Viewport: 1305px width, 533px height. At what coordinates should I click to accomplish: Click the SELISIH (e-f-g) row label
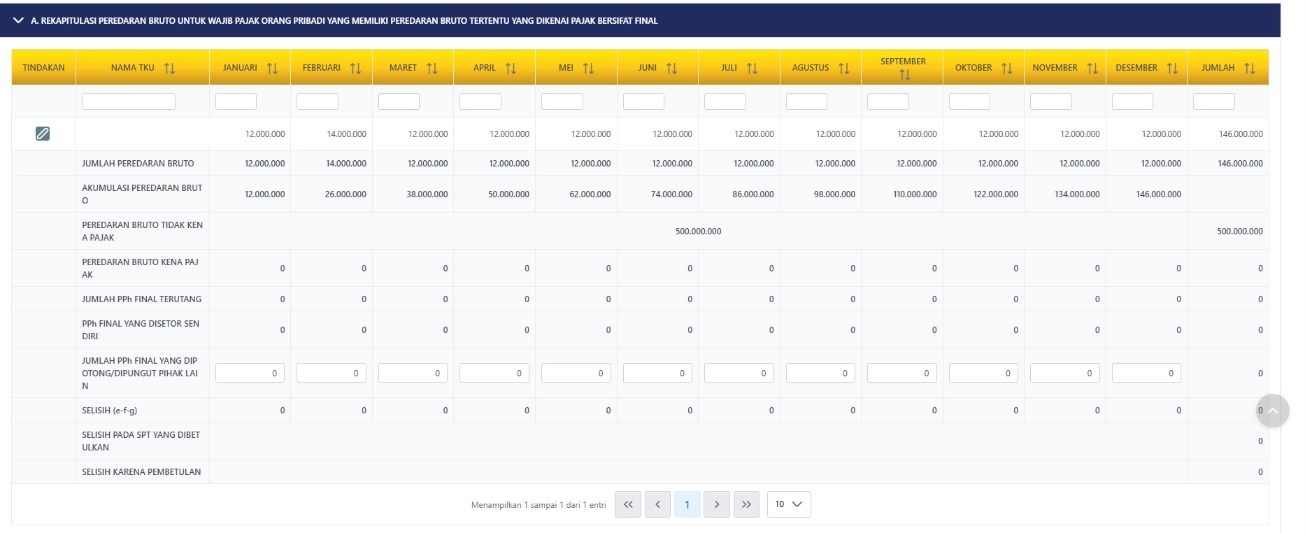coord(109,410)
